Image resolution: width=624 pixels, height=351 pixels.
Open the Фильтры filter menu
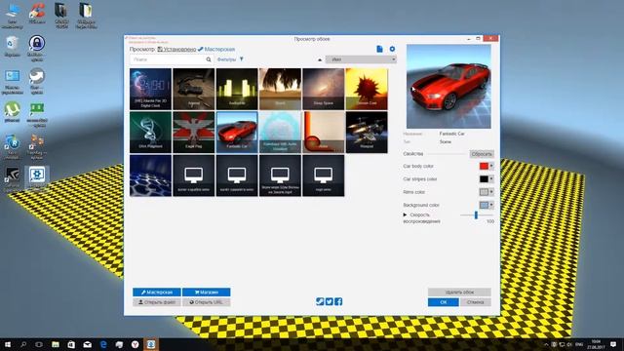click(x=230, y=59)
